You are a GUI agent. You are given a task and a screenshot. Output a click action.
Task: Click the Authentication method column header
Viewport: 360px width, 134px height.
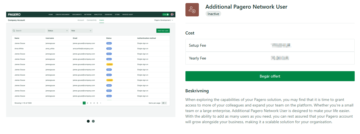(x=147, y=38)
